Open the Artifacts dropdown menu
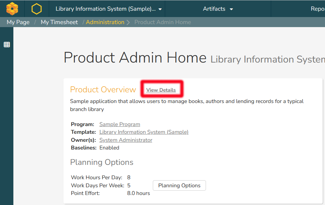This screenshot has width=325, height=205. pos(218,9)
